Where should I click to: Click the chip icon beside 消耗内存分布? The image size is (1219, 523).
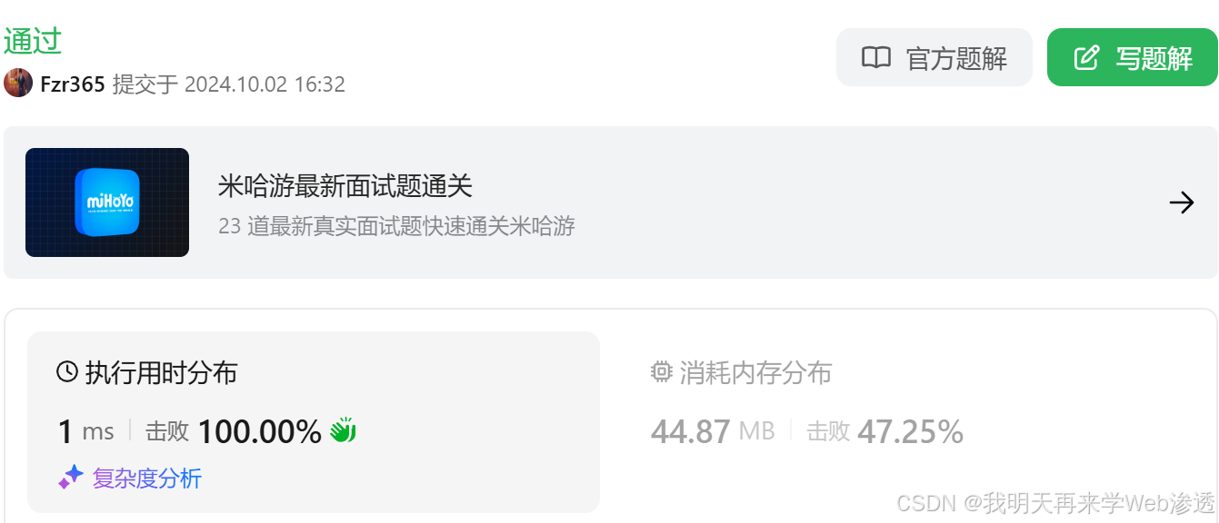point(661,371)
